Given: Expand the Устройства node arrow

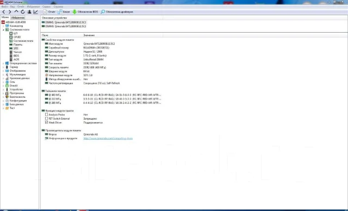Looking at the screenshot, I should coord(3,89).
